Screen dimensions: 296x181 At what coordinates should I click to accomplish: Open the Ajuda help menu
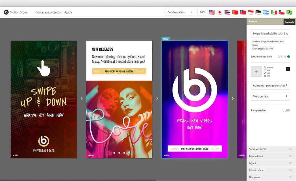(x=68, y=12)
